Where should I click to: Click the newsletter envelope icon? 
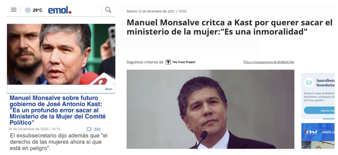pyautogui.click(x=309, y=83)
